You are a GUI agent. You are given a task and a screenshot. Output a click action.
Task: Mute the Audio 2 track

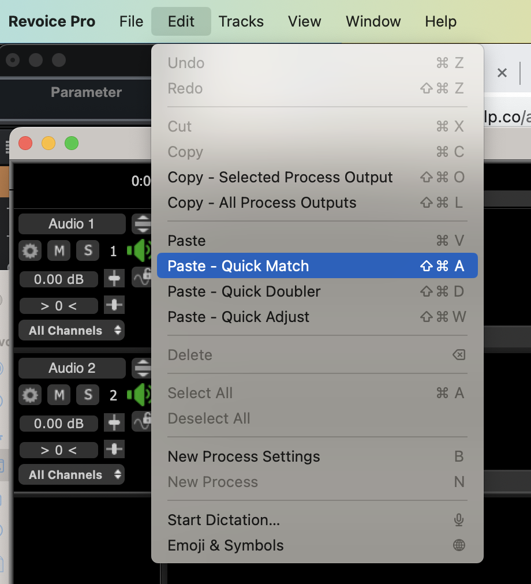(x=59, y=395)
